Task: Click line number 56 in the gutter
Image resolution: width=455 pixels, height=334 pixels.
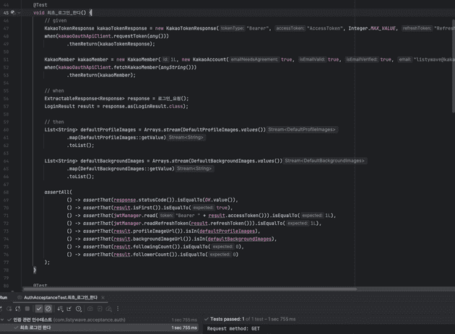Action: point(6,99)
